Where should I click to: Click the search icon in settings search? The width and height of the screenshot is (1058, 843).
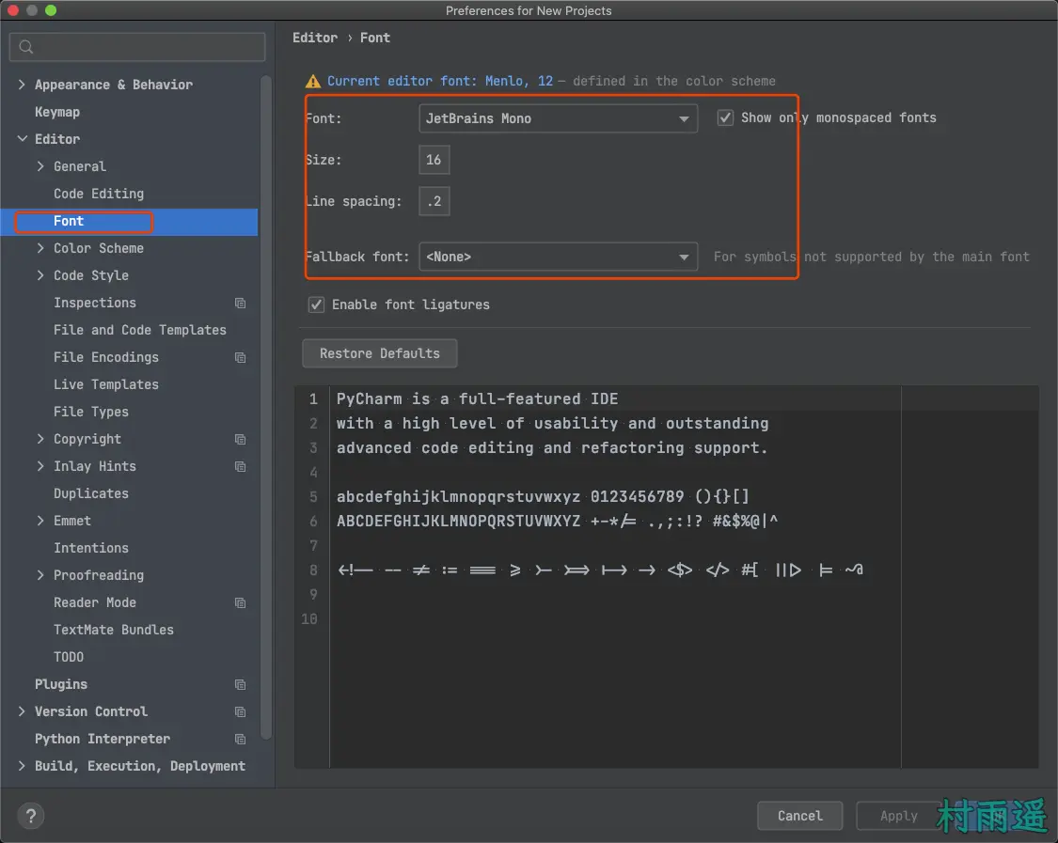tap(26, 47)
